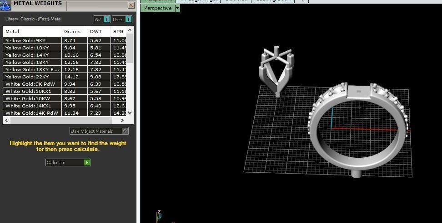Click the Metal Weights scale icon
Viewport: 442px width, 223px height.
(x=5, y=5)
